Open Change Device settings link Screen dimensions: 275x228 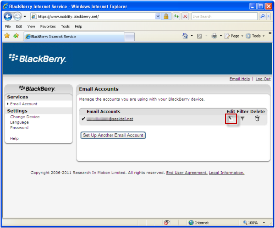coord(25,117)
